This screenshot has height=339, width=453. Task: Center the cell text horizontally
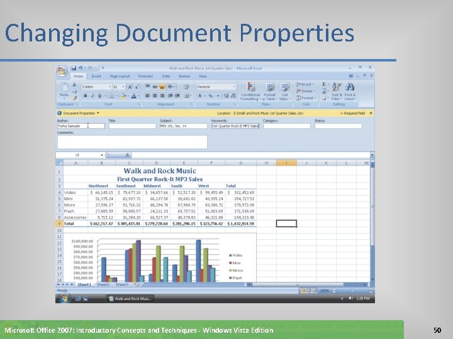pyautogui.click(x=155, y=95)
